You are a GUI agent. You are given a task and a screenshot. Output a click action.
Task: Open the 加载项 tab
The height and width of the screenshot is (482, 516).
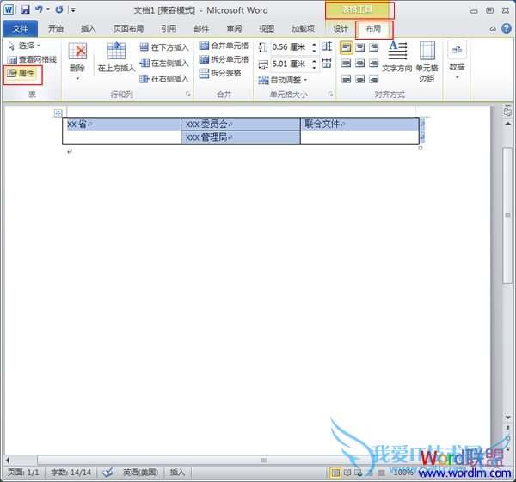(303, 29)
